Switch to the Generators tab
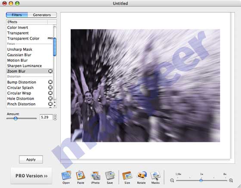Screen dimensions: 241x188 (x=42, y=15)
